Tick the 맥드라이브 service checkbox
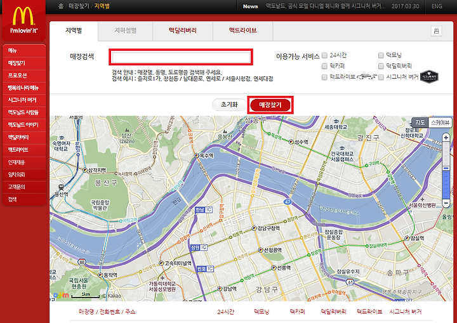 tap(324, 77)
